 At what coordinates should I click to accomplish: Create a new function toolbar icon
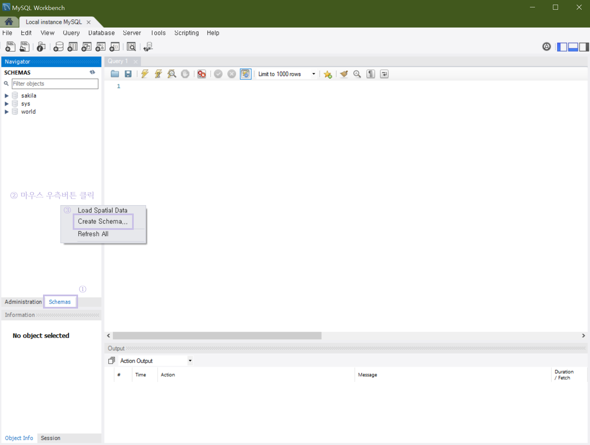pyautogui.click(x=114, y=47)
